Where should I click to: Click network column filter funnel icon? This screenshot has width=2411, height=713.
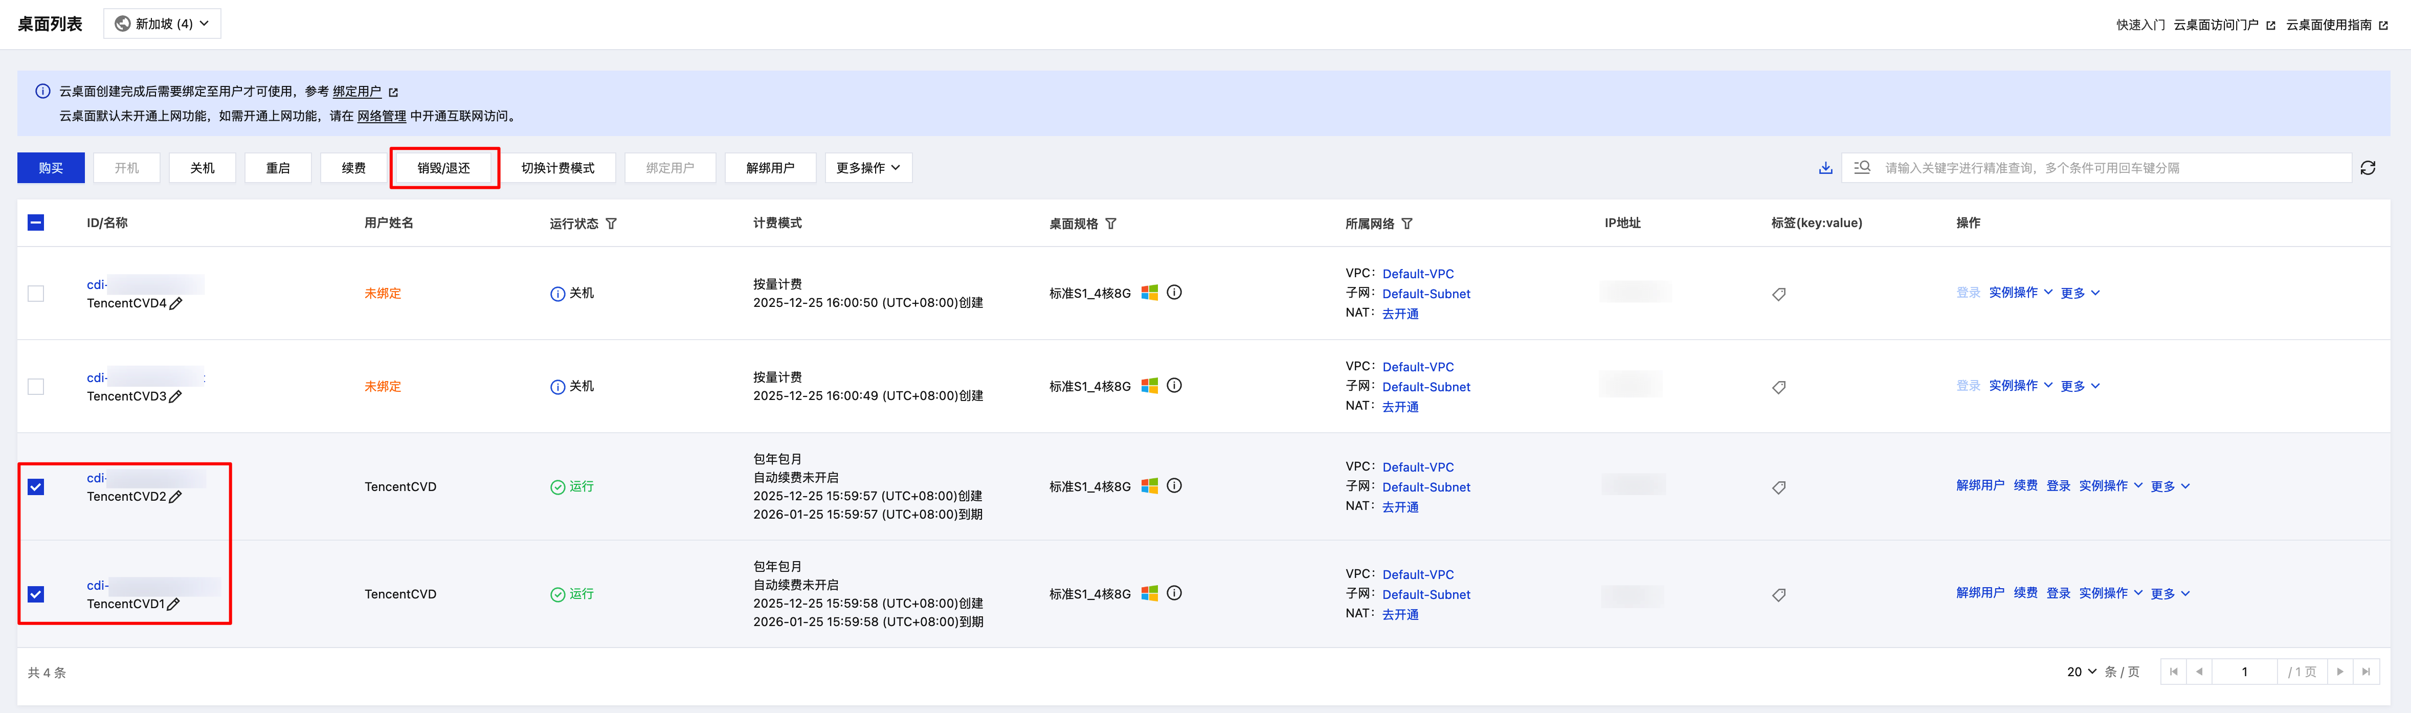1407,224
